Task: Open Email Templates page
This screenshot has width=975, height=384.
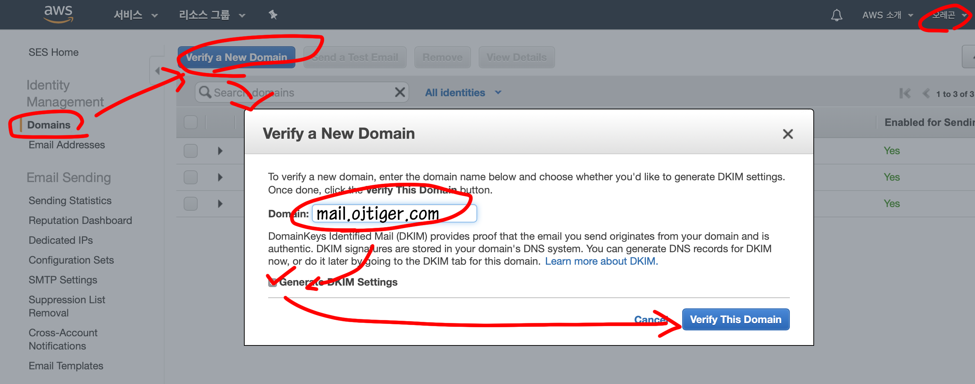Action: tap(66, 366)
